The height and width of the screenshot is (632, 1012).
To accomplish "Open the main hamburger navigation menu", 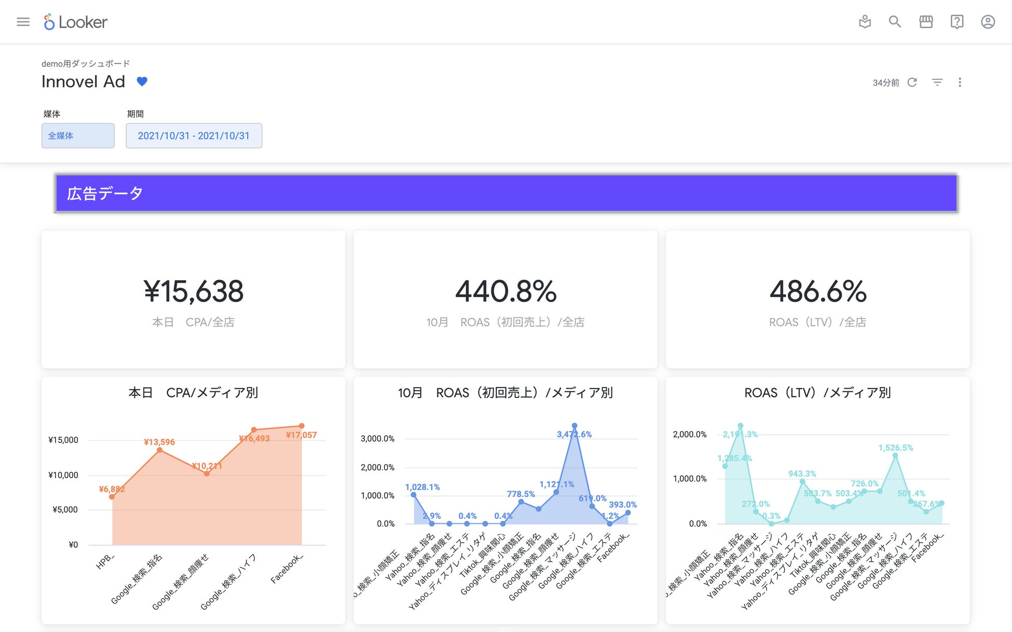I will pyautogui.click(x=23, y=22).
